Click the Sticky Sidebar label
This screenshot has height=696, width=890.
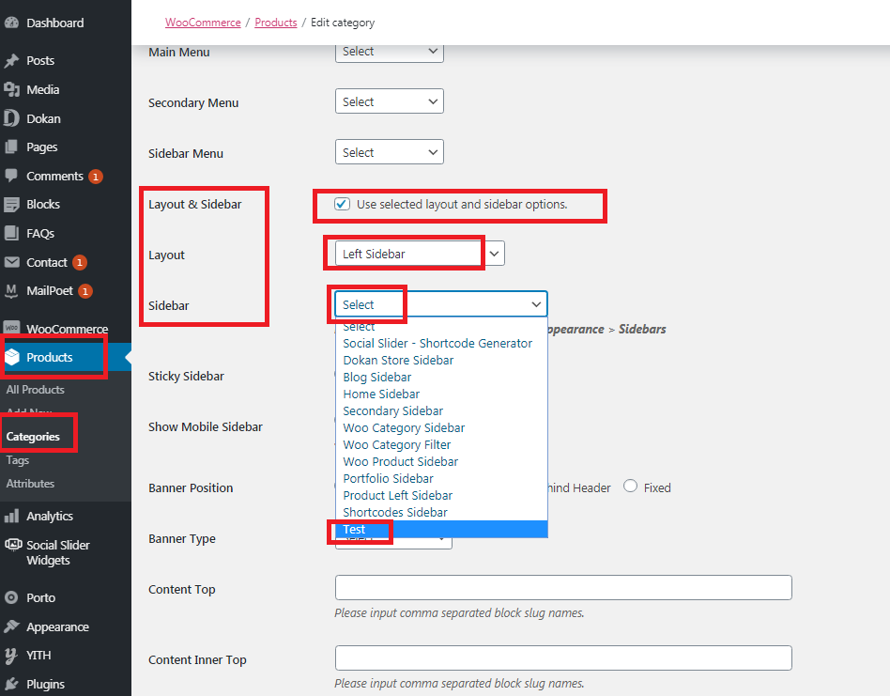[x=186, y=376]
